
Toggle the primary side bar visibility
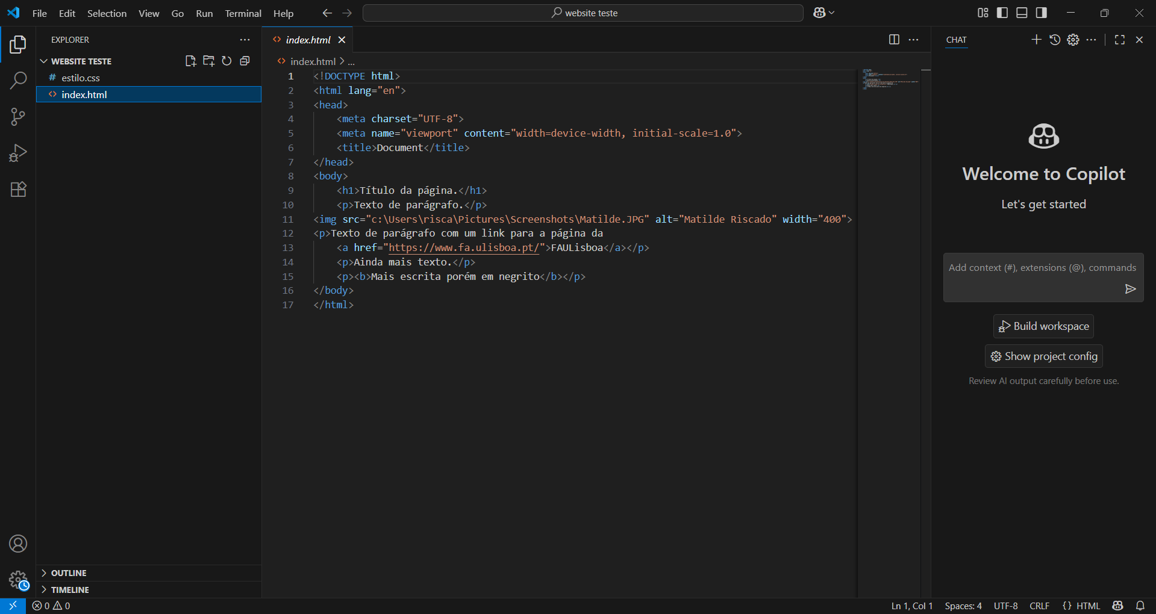click(x=1002, y=13)
